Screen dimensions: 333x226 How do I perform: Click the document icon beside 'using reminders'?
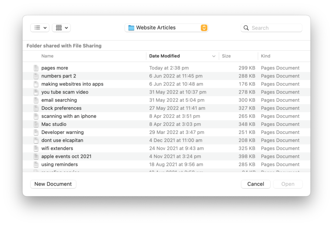point(36,164)
